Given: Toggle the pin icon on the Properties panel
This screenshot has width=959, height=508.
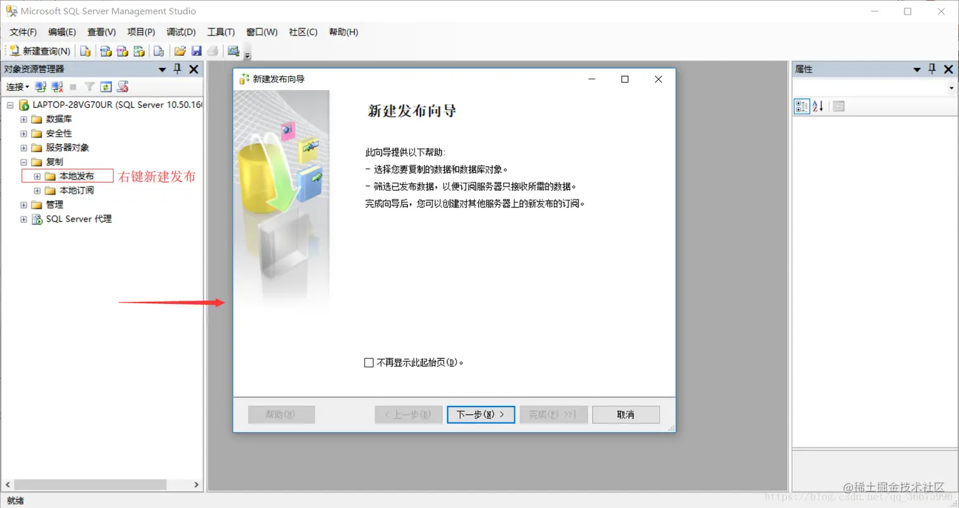Looking at the screenshot, I should point(932,69).
